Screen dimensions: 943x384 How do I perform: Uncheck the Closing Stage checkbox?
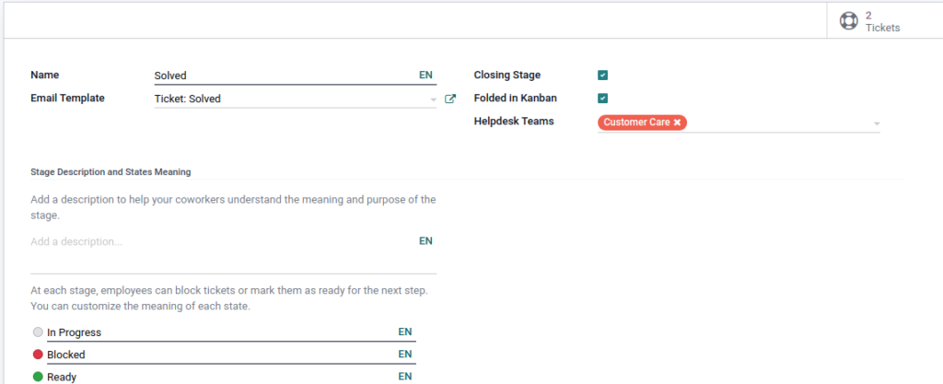click(602, 76)
